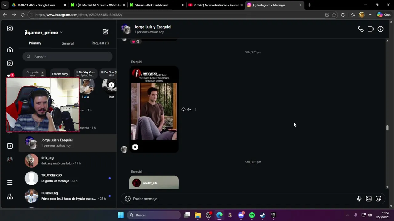Switch to the MadPatArt Stream tab
This screenshot has height=221, width=394.
coord(98,5)
